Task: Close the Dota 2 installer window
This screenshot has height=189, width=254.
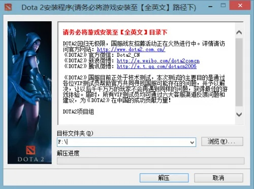Action: pos(240,6)
